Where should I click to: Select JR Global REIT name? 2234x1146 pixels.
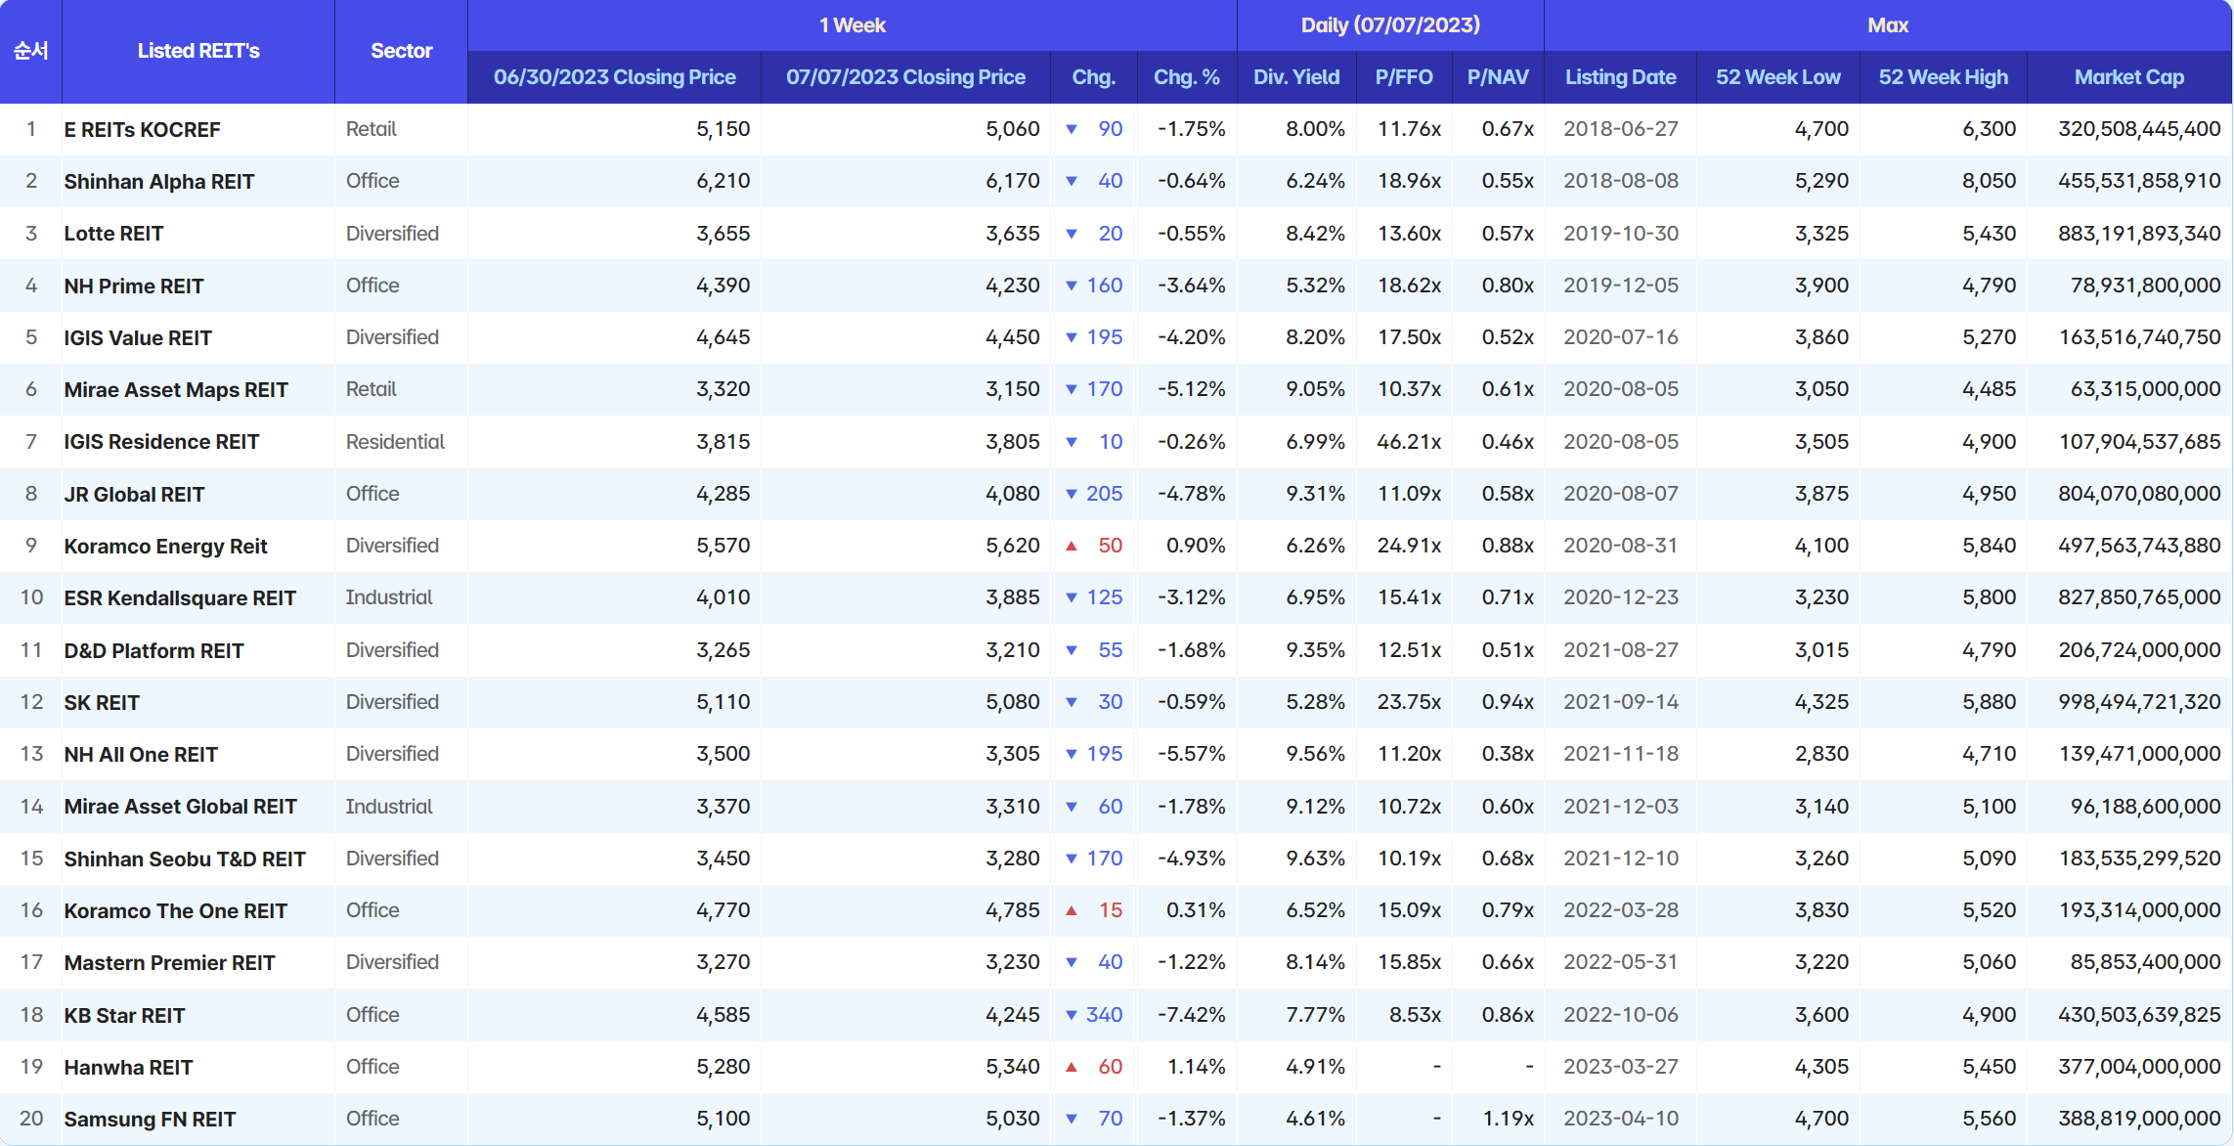(135, 494)
